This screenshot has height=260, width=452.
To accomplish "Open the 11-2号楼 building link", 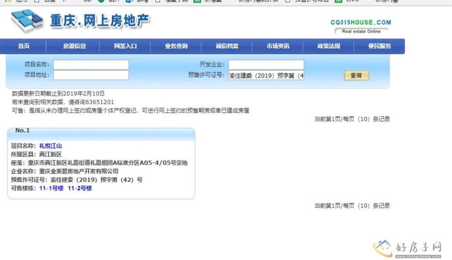I will 80,188.
